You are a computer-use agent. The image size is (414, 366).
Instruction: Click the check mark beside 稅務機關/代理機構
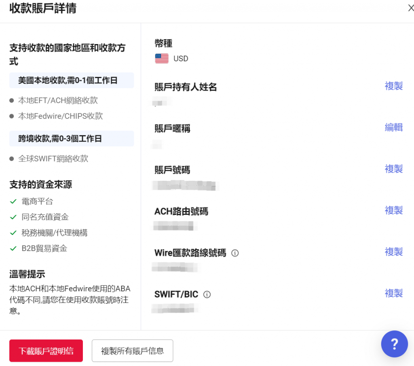coord(13,233)
